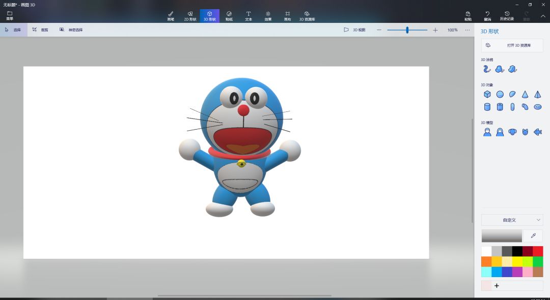Choose the light cyan color swatch
The height and width of the screenshot is (300, 550).
pos(486,272)
